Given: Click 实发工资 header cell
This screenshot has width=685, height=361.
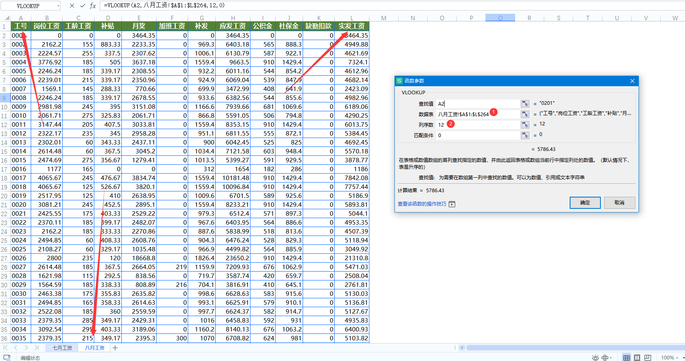Looking at the screenshot, I should (352, 26).
